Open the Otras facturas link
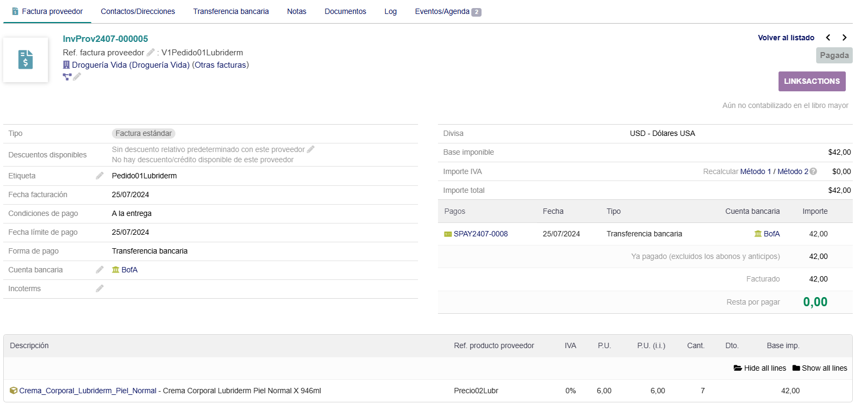The height and width of the screenshot is (404, 856). 221,65
